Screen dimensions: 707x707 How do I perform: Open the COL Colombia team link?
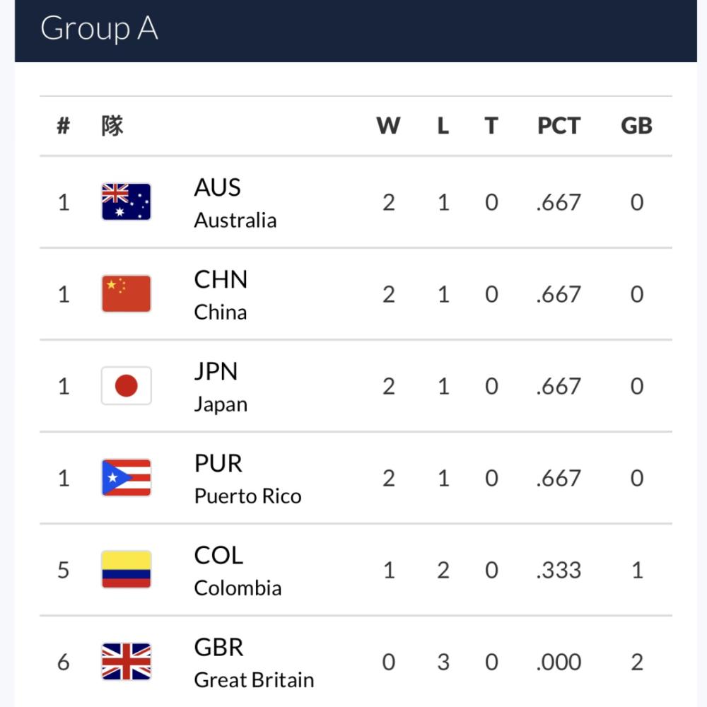(238, 571)
